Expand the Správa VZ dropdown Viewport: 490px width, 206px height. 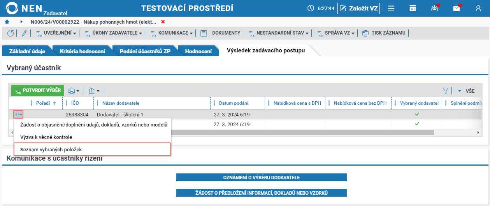pos(335,33)
